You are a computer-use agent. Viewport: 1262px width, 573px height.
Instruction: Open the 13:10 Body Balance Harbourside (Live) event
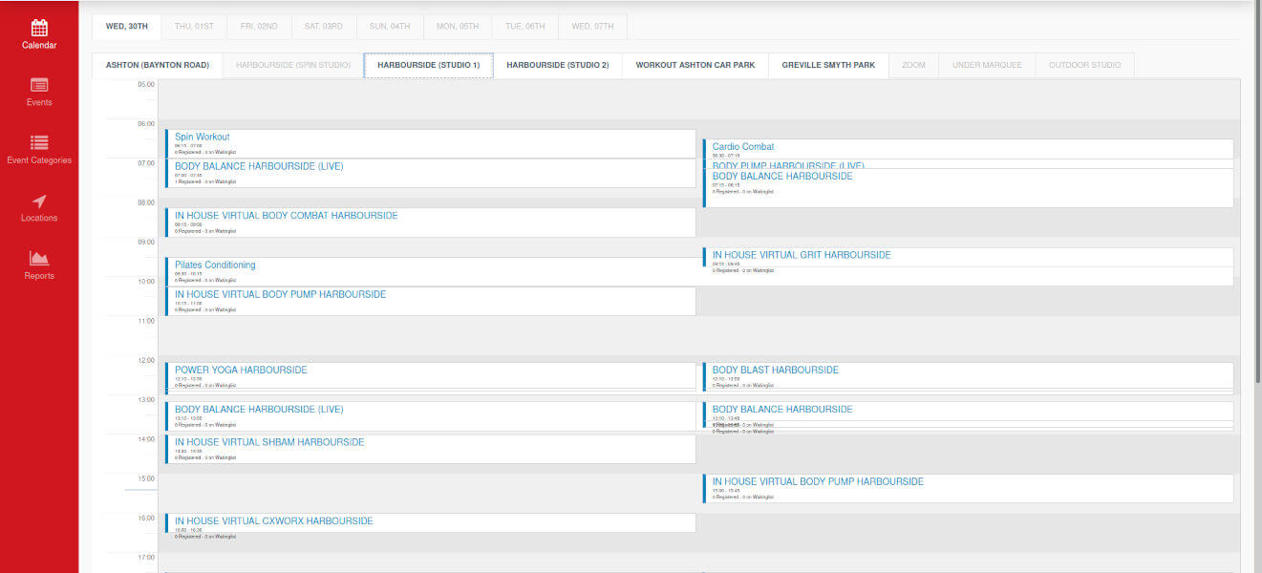tap(430, 416)
